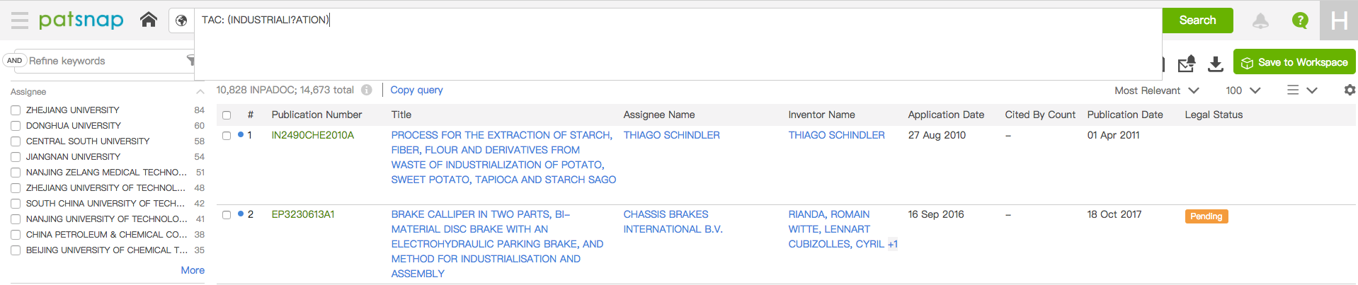Click the globe icon beside the search box
The width and height of the screenshot is (1358, 285).
[x=181, y=21]
